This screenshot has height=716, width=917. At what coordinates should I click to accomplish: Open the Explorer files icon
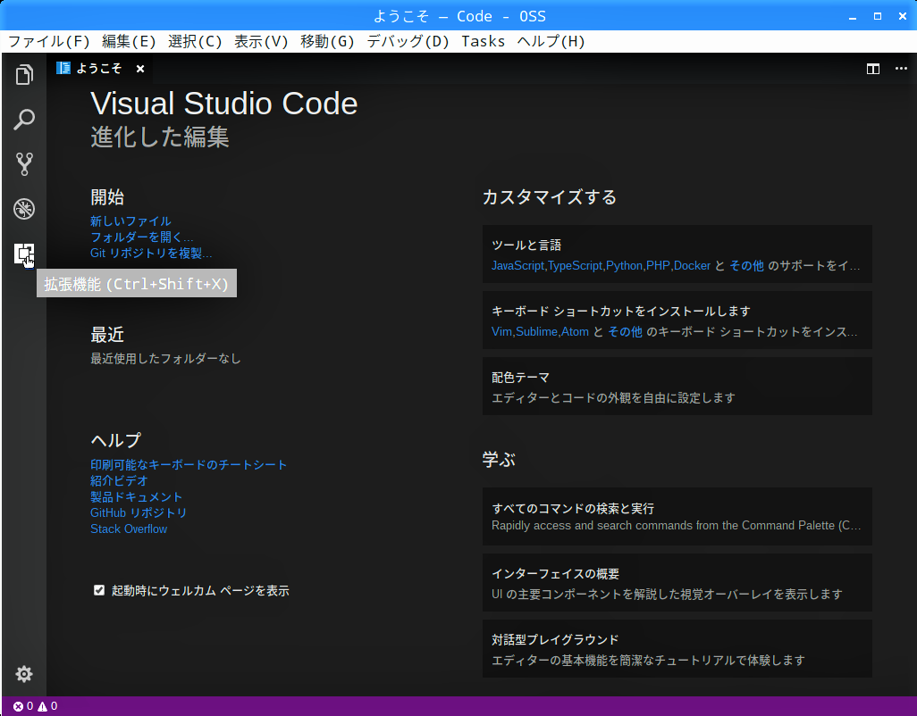[x=24, y=75]
